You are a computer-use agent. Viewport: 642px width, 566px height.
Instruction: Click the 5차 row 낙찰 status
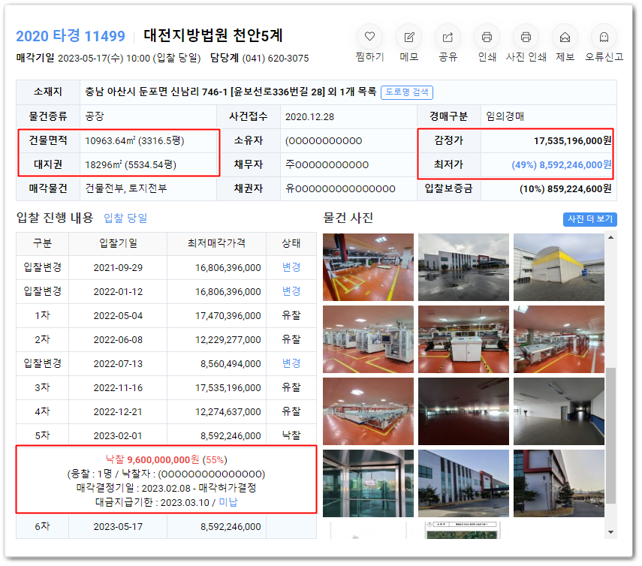[x=291, y=435]
